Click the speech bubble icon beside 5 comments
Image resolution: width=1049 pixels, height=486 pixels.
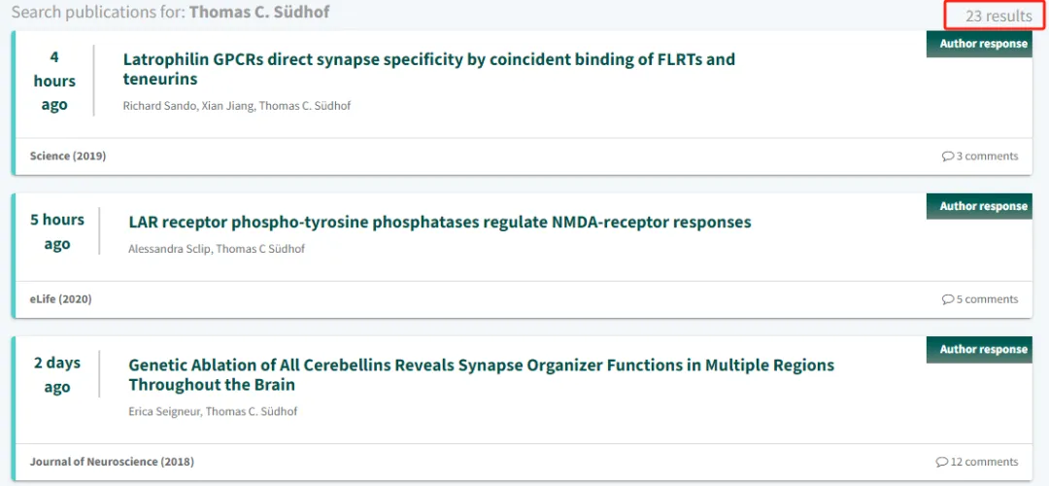[947, 300]
